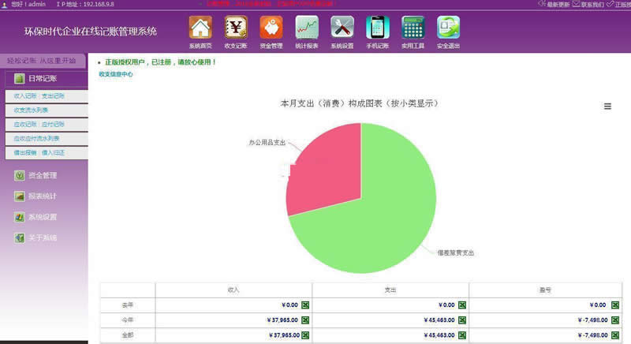Open the chart hamburger context menu

[x=607, y=107]
